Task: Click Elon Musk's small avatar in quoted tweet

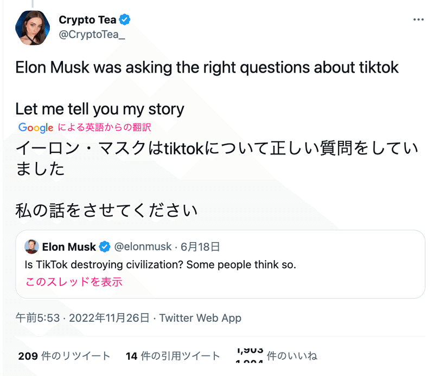Action: point(31,247)
